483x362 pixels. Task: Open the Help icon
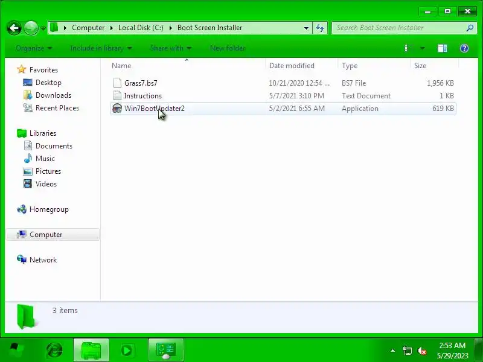(x=464, y=48)
